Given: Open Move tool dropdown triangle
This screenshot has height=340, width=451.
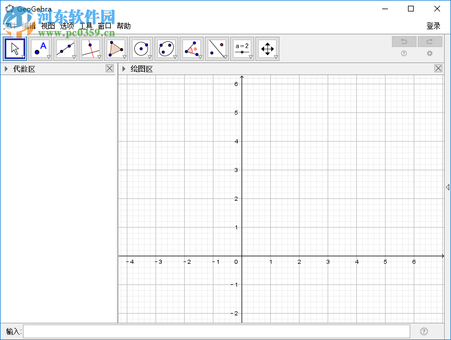Looking at the screenshot, I should 24,57.
